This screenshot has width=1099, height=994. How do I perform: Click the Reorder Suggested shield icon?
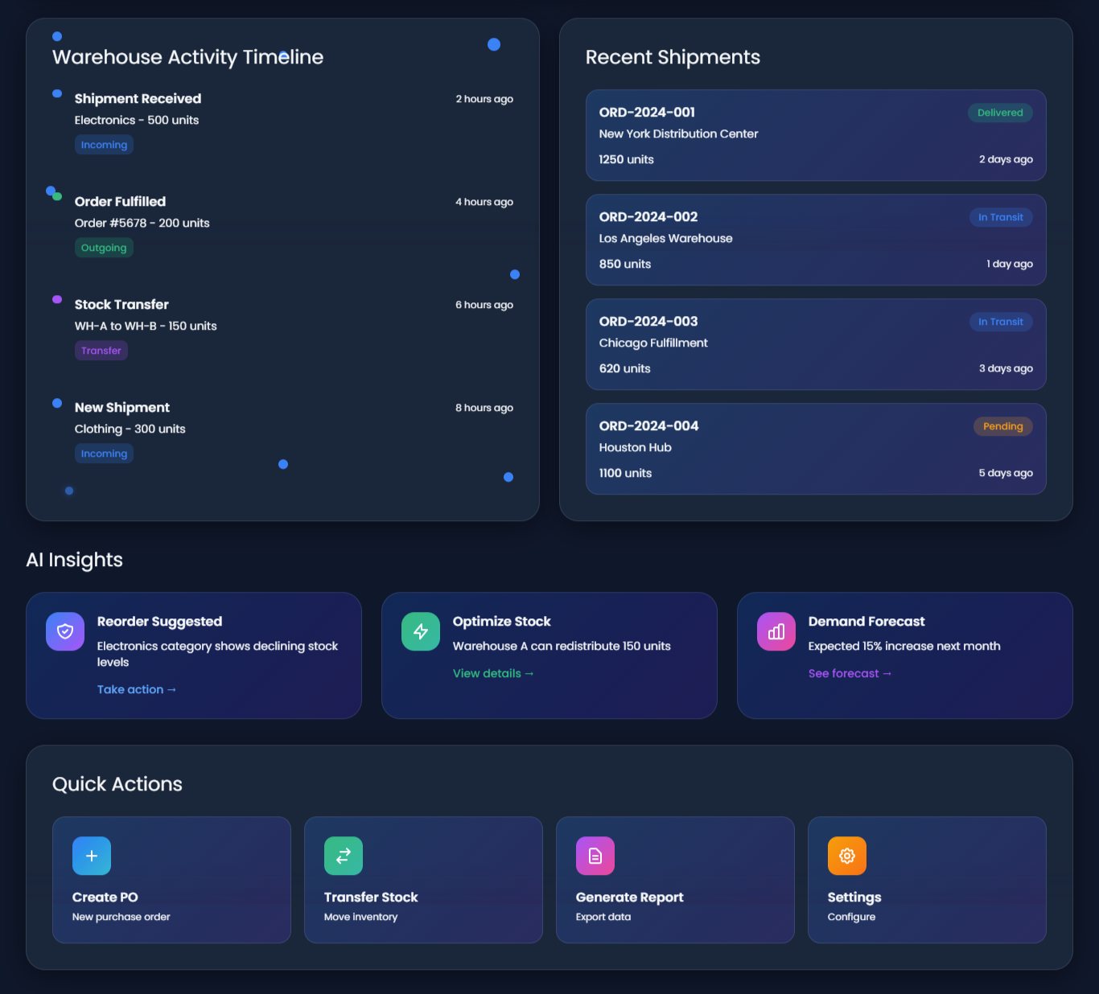[65, 631]
